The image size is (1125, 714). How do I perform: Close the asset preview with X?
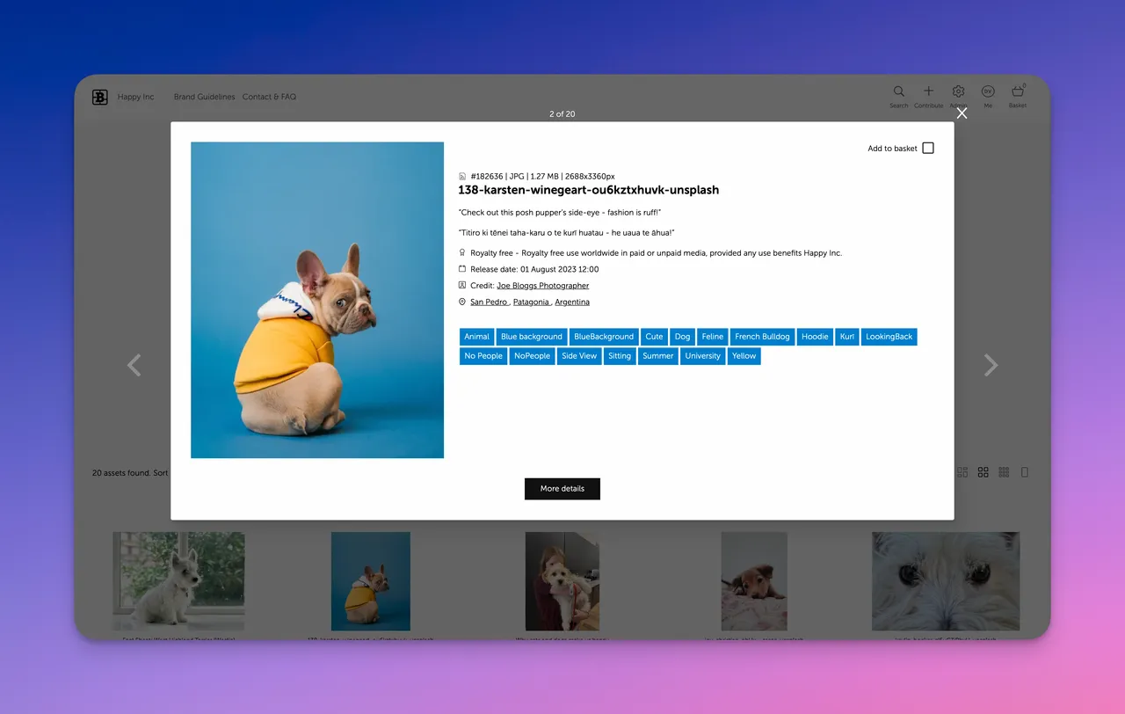tap(962, 113)
